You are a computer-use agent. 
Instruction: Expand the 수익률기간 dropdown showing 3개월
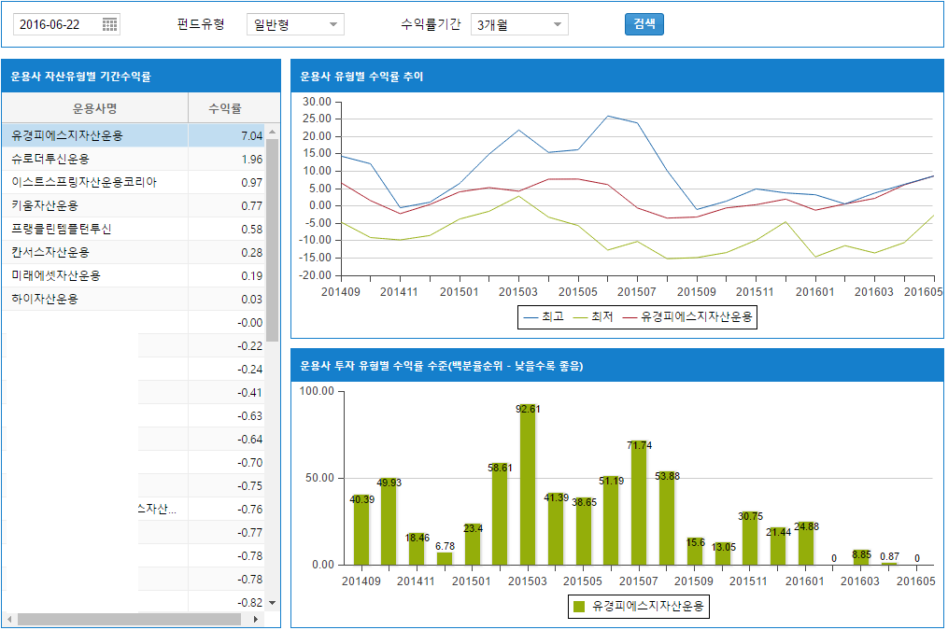[x=519, y=25]
